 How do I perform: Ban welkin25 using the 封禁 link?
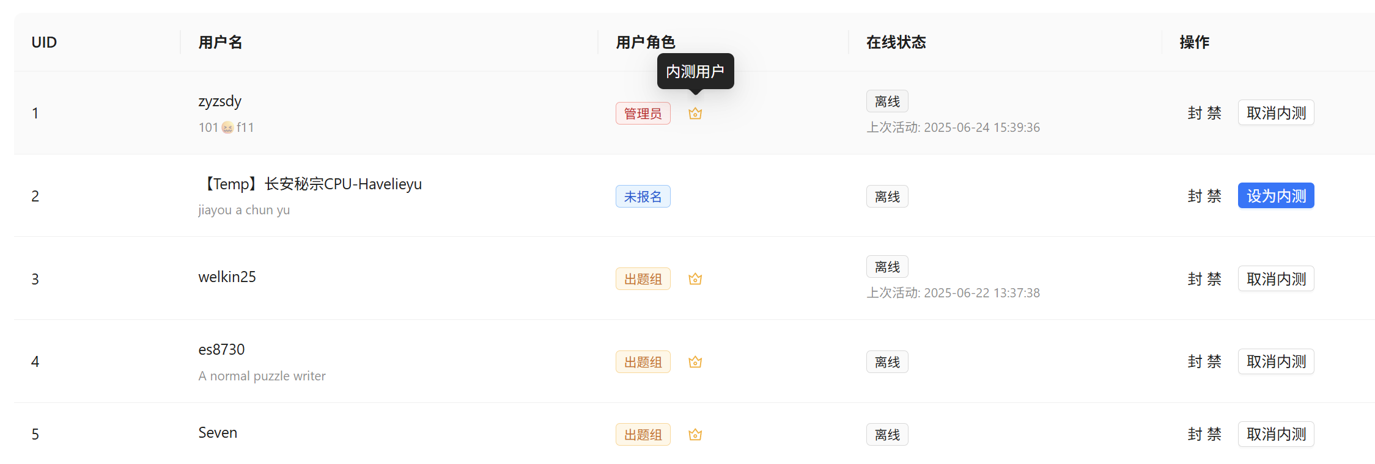pos(1204,279)
